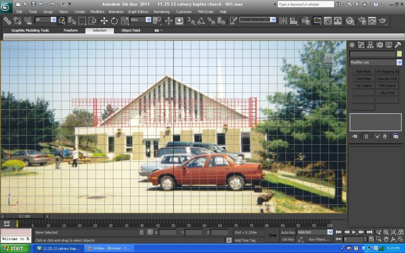The image size is (405, 253).
Task: Click the Edit Mesh modifier button
Action: pyautogui.click(x=363, y=71)
